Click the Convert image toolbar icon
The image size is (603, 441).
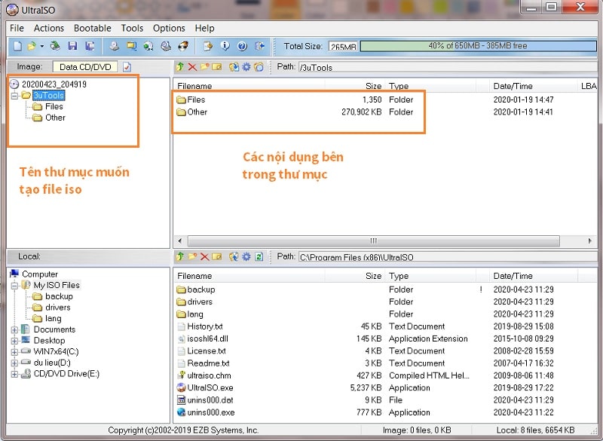tap(131, 46)
